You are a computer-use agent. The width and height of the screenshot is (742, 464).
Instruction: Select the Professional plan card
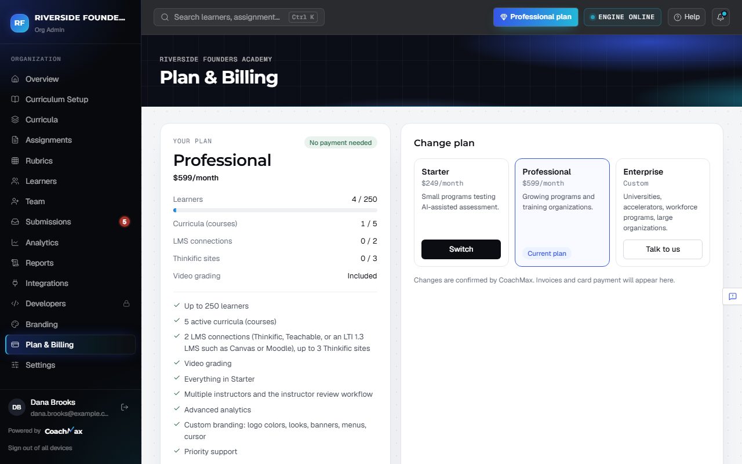(562, 212)
